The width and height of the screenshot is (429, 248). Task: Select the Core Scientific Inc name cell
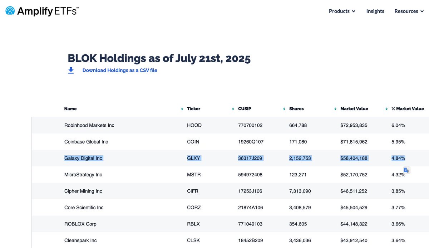pos(84,208)
